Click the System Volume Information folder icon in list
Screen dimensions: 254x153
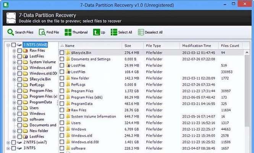[68, 116]
